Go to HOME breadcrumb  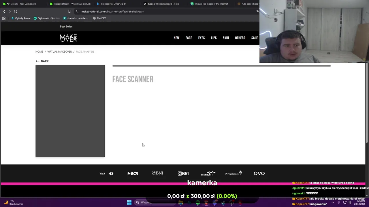39,51
